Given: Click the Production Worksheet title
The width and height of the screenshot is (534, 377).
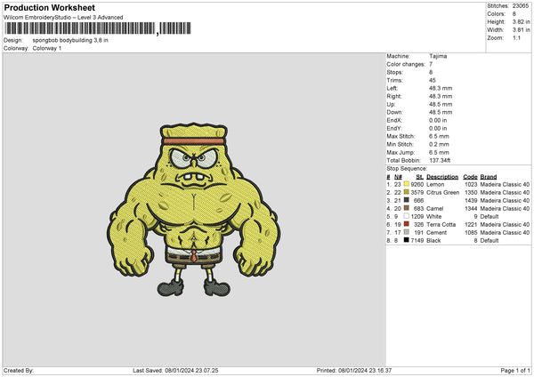Looking at the screenshot, I should [x=49, y=7].
